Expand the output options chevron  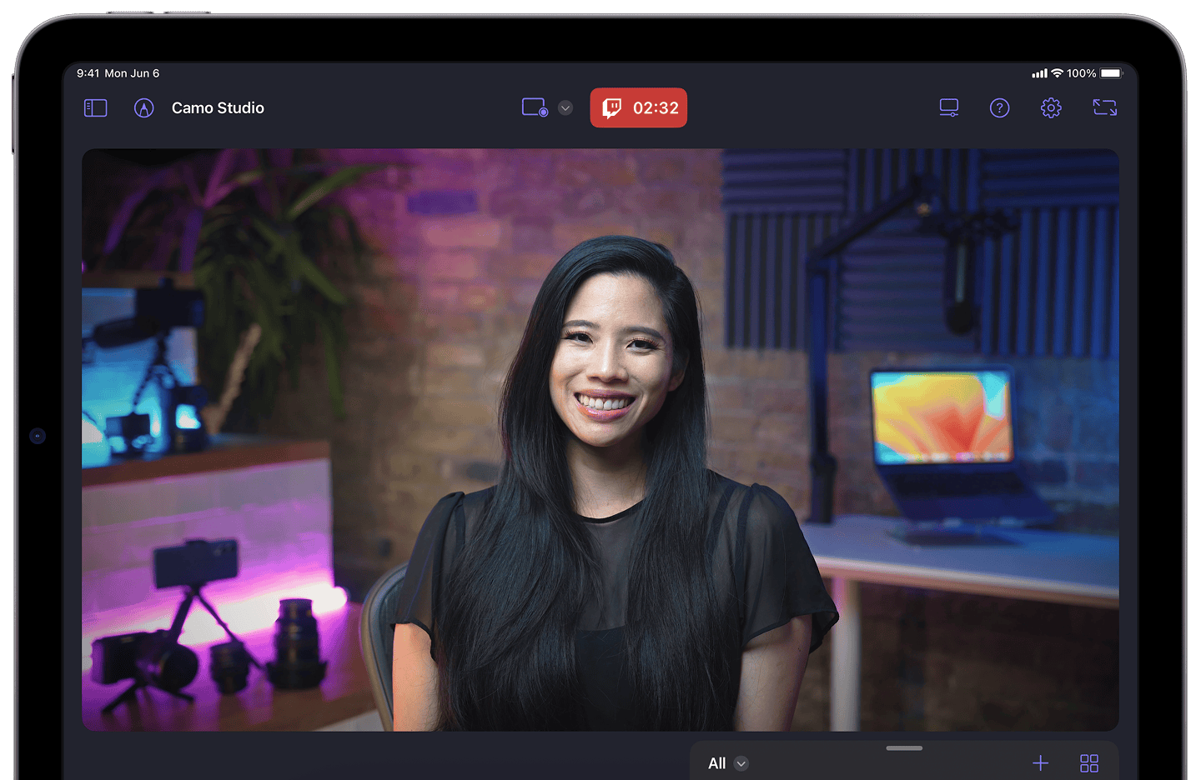[565, 107]
